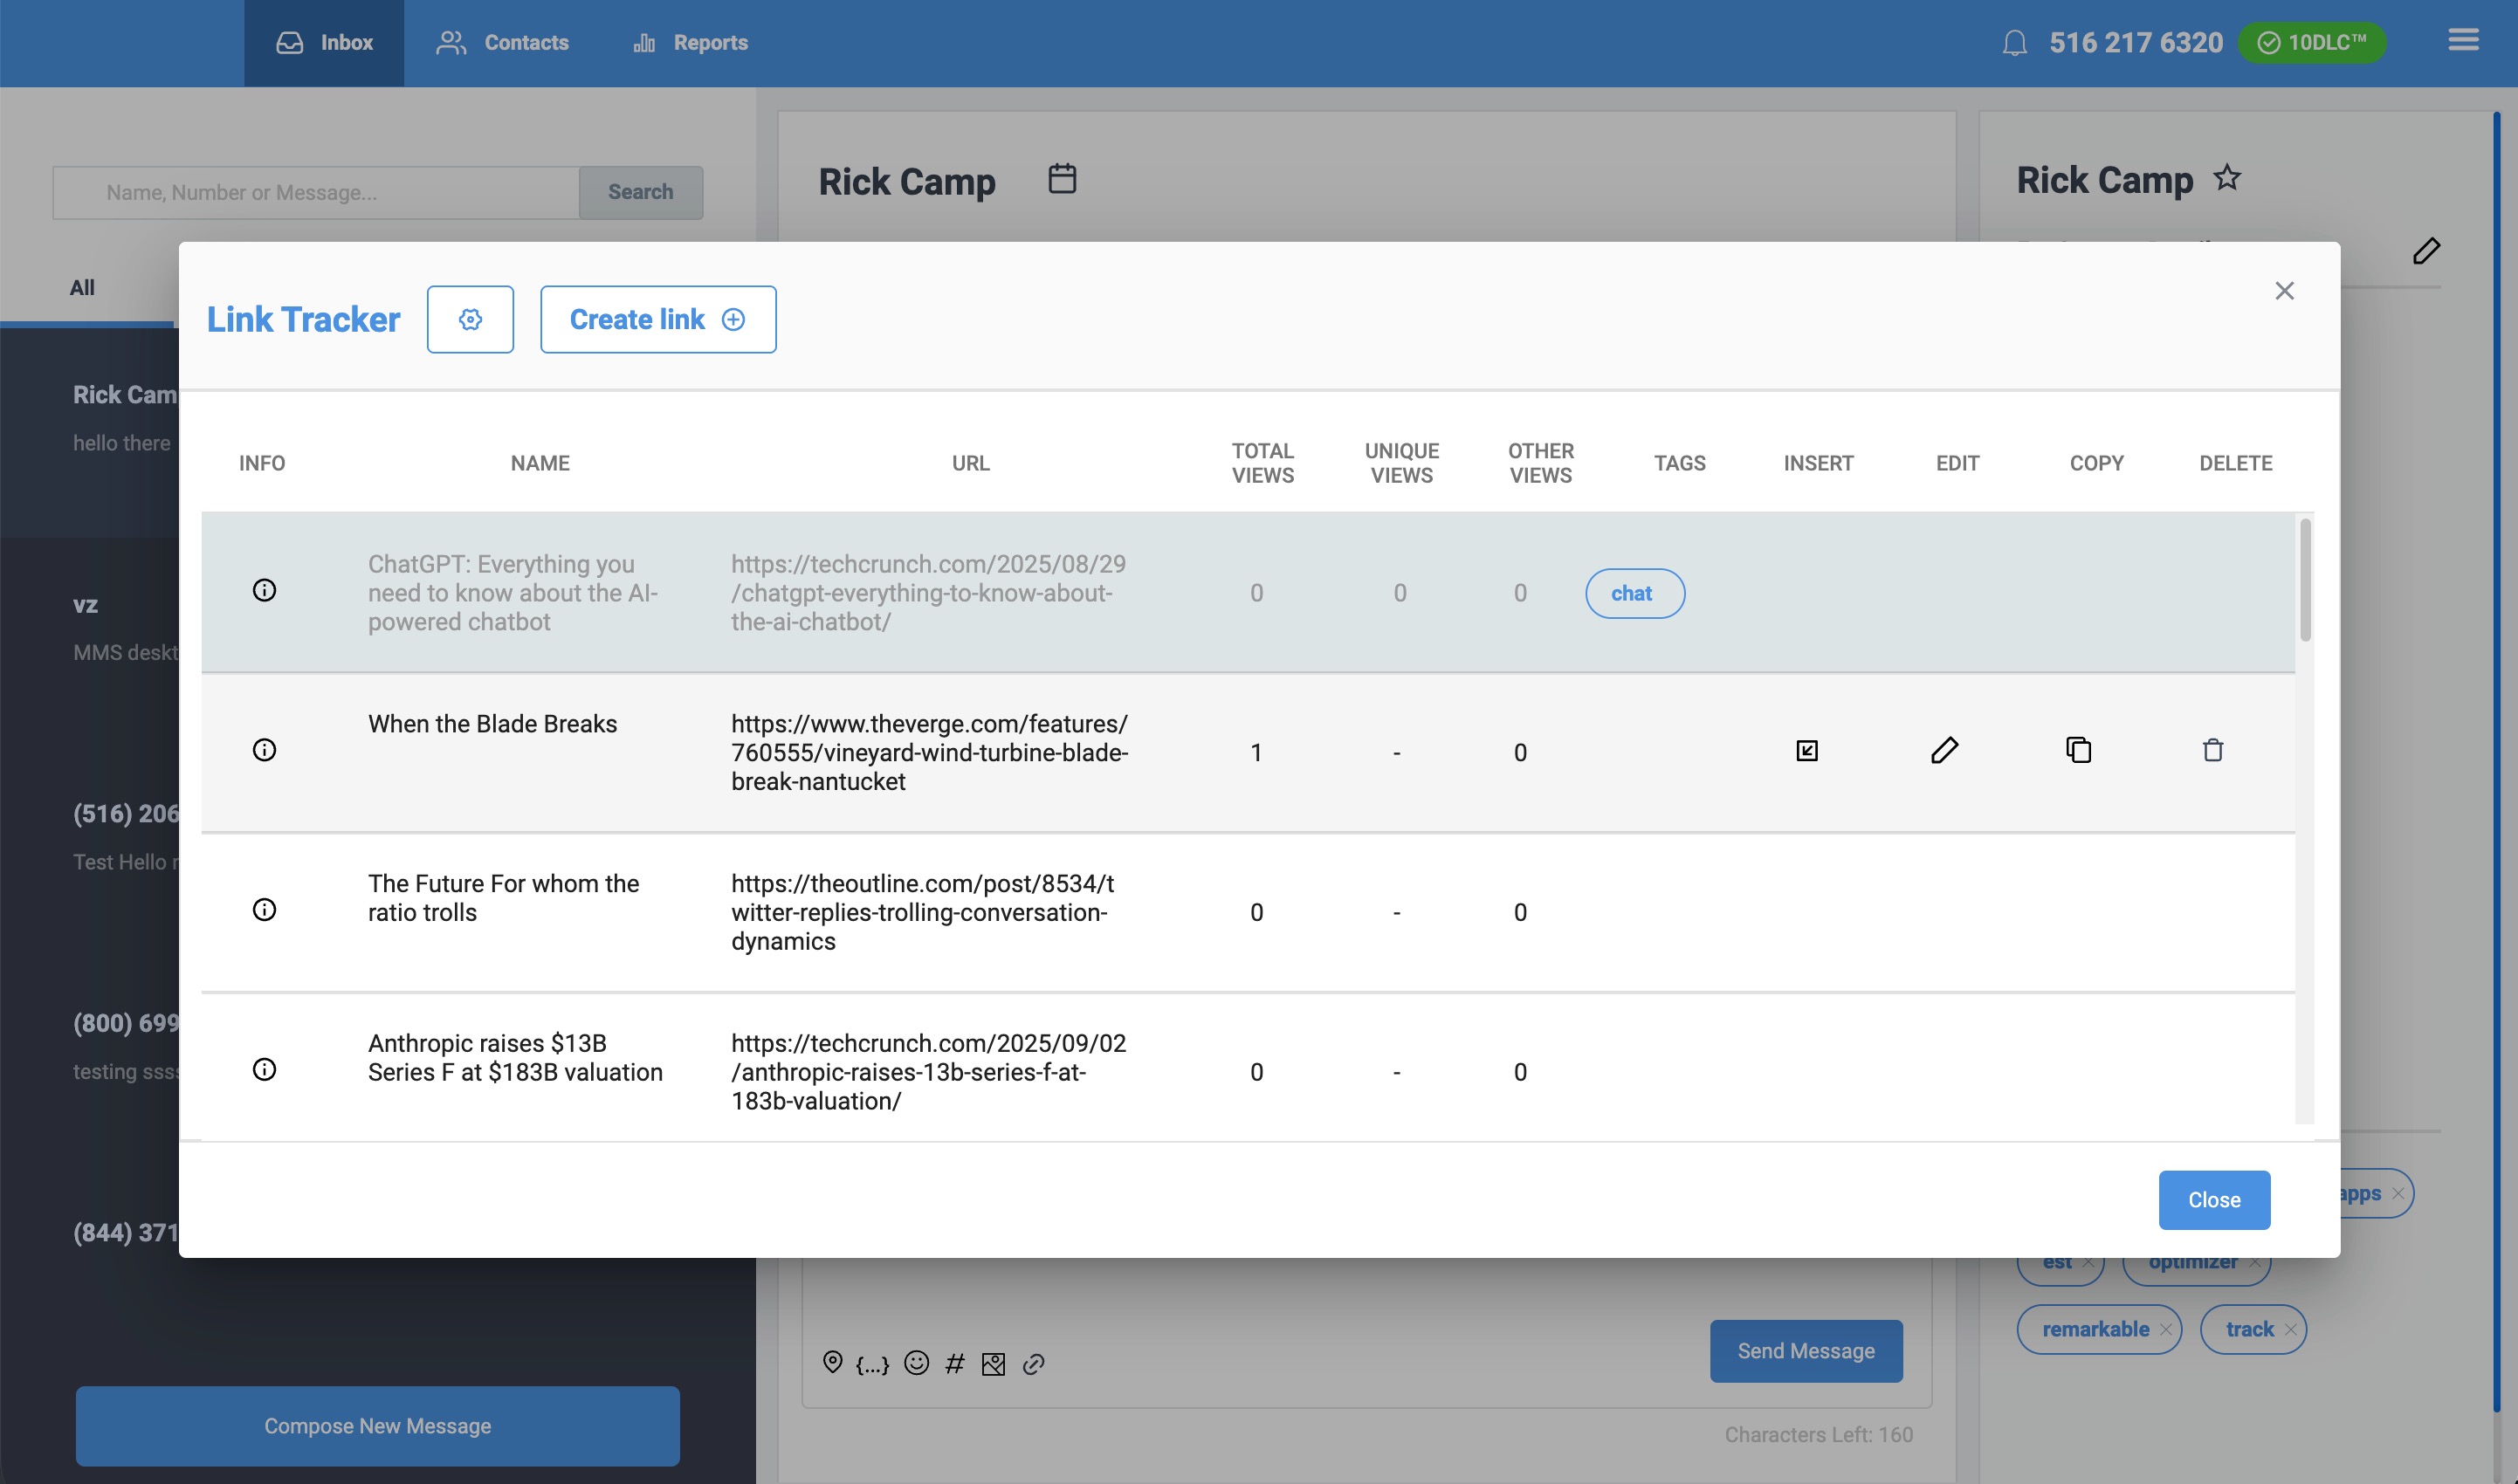Click the Link Tracker title
2518x1484 pixels.
[x=303, y=319]
